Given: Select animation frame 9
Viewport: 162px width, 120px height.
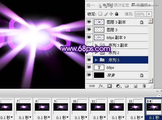Looking at the screenshot, I should pyautogui.click(x=61, y=107).
